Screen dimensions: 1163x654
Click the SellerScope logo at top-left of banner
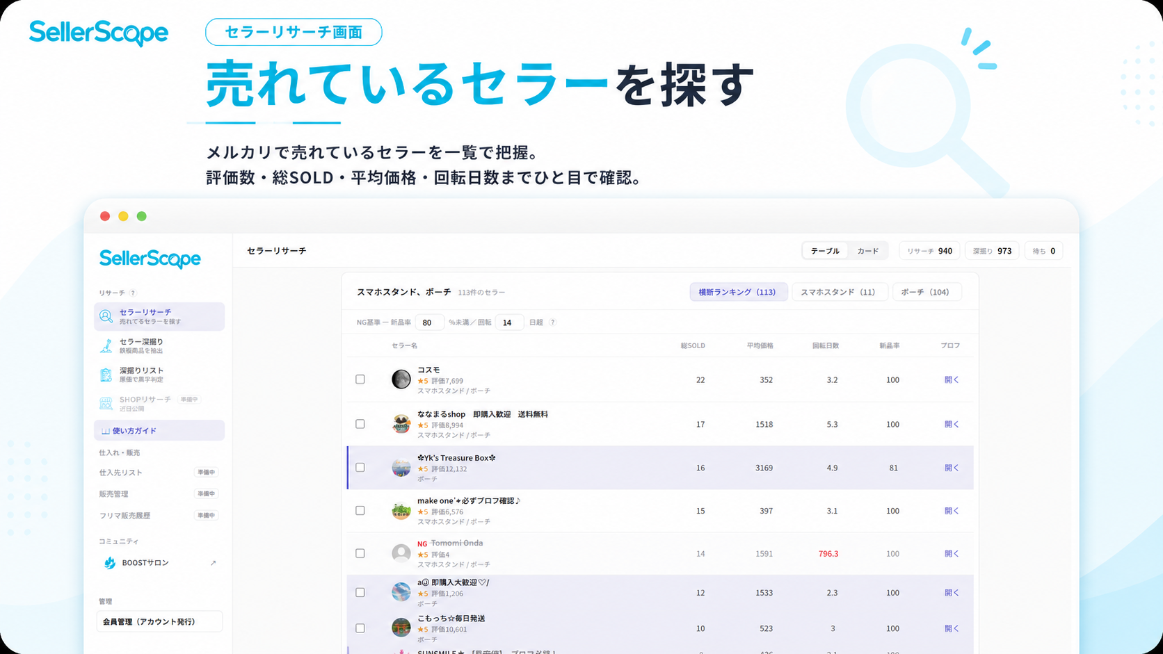pyautogui.click(x=99, y=33)
